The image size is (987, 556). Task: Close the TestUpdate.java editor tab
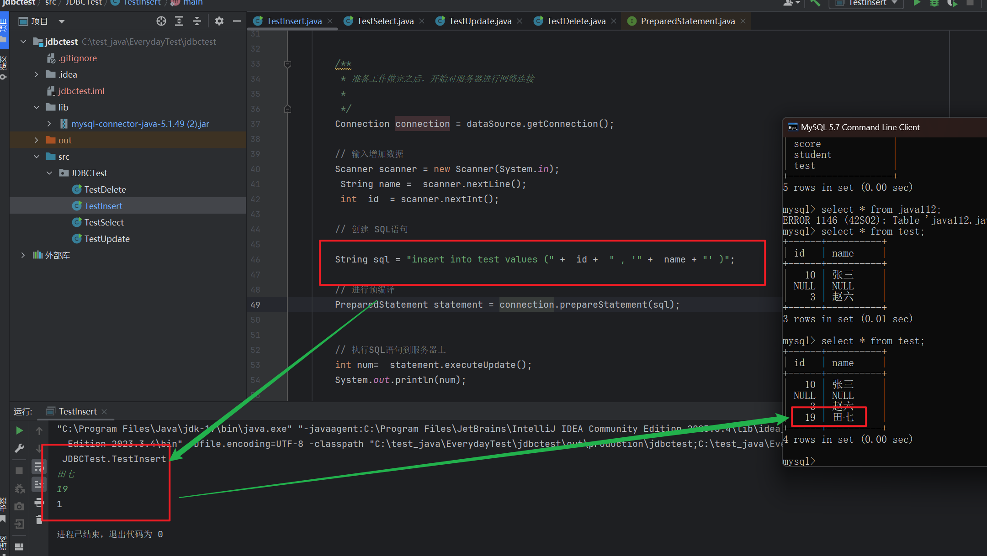pos(520,21)
